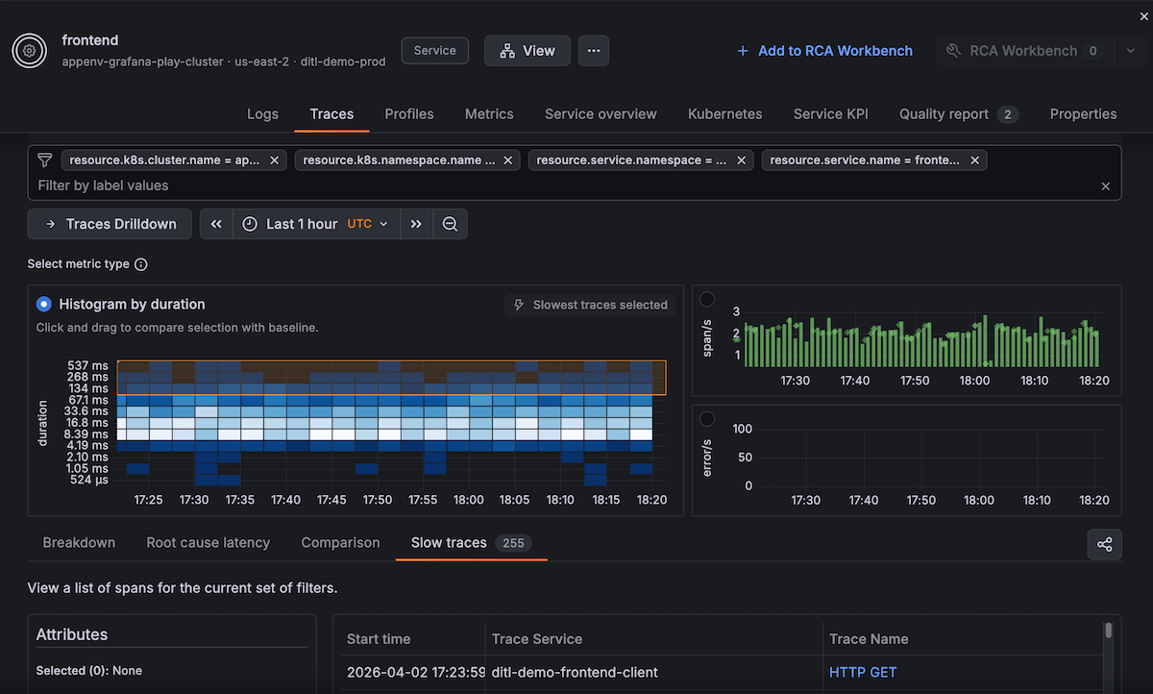The width and height of the screenshot is (1153, 694).
Task: Open the Comparison tab
Action: coord(340,542)
